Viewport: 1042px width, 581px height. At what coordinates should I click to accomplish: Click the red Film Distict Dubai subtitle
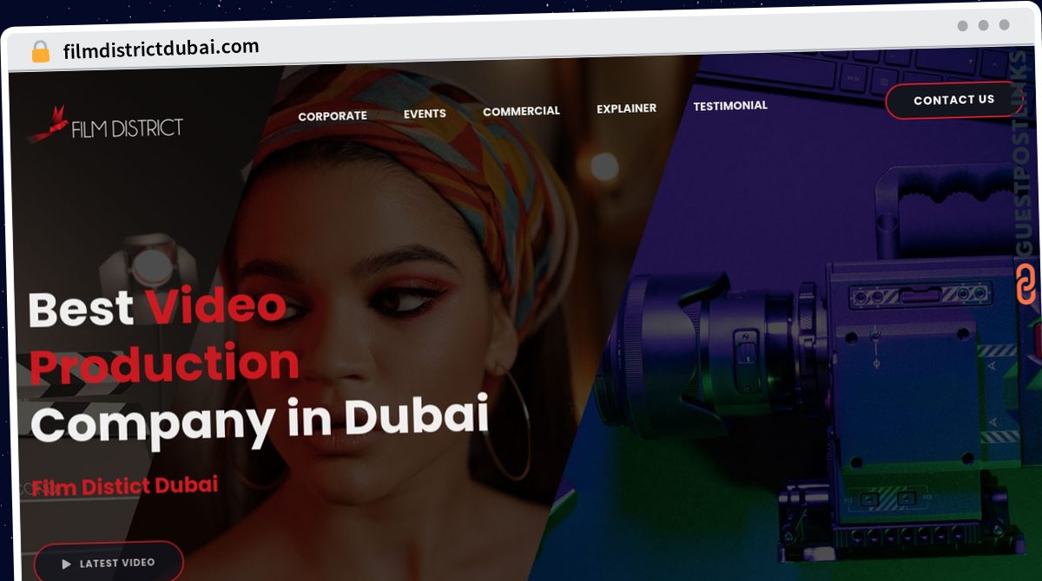124,486
